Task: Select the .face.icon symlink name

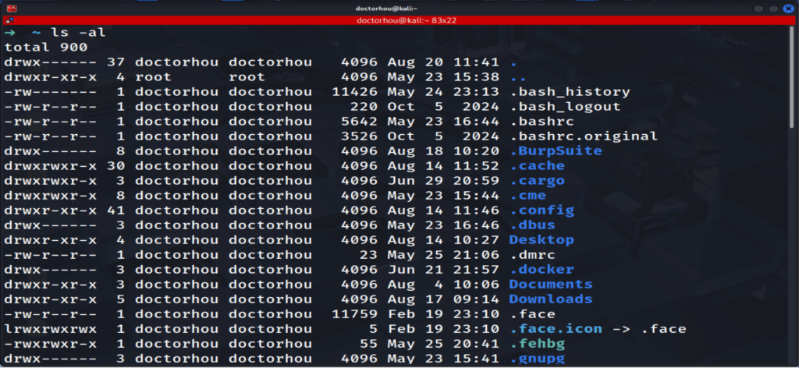Action: 556,329
